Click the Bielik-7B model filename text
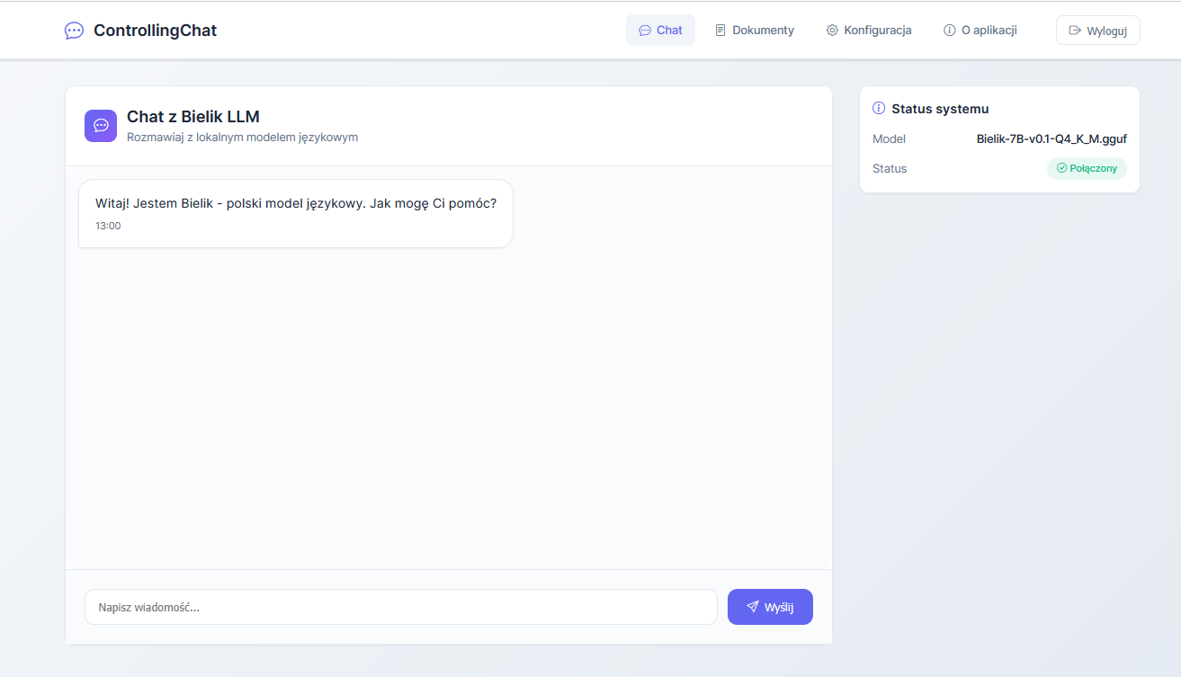 pyautogui.click(x=1051, y=139)
